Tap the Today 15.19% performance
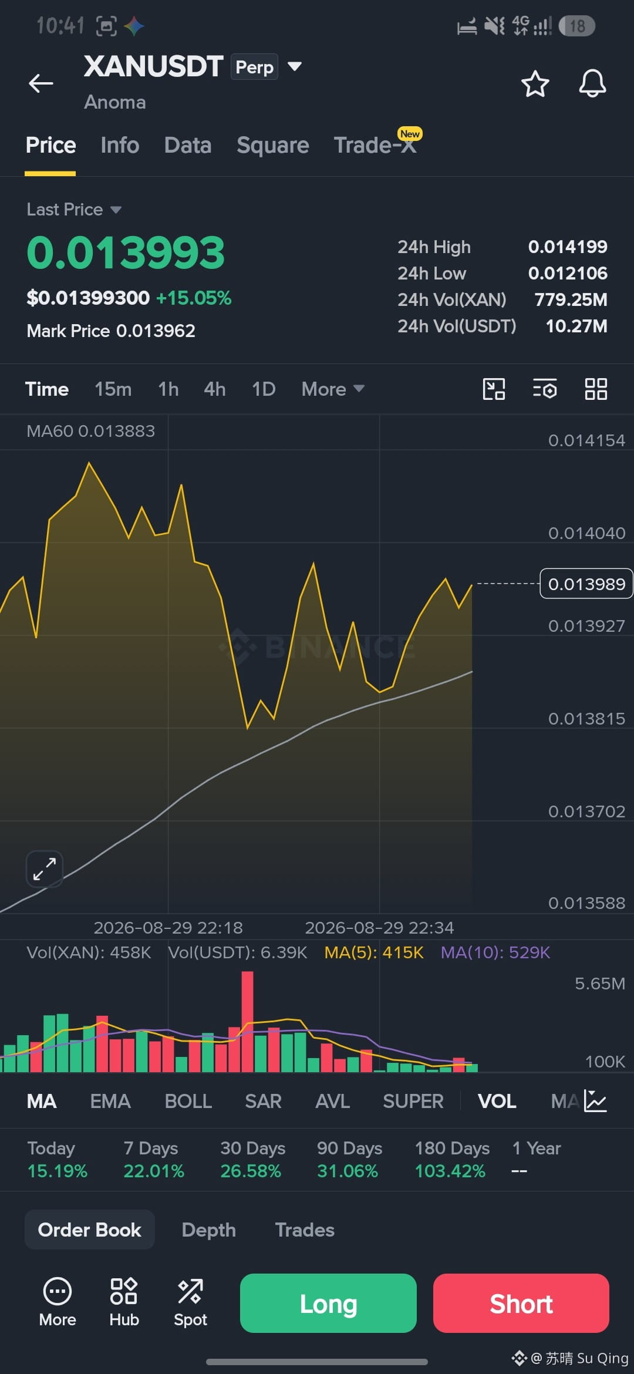The width and height of the screenshot is (634, 1374). tap(57, 1159)
